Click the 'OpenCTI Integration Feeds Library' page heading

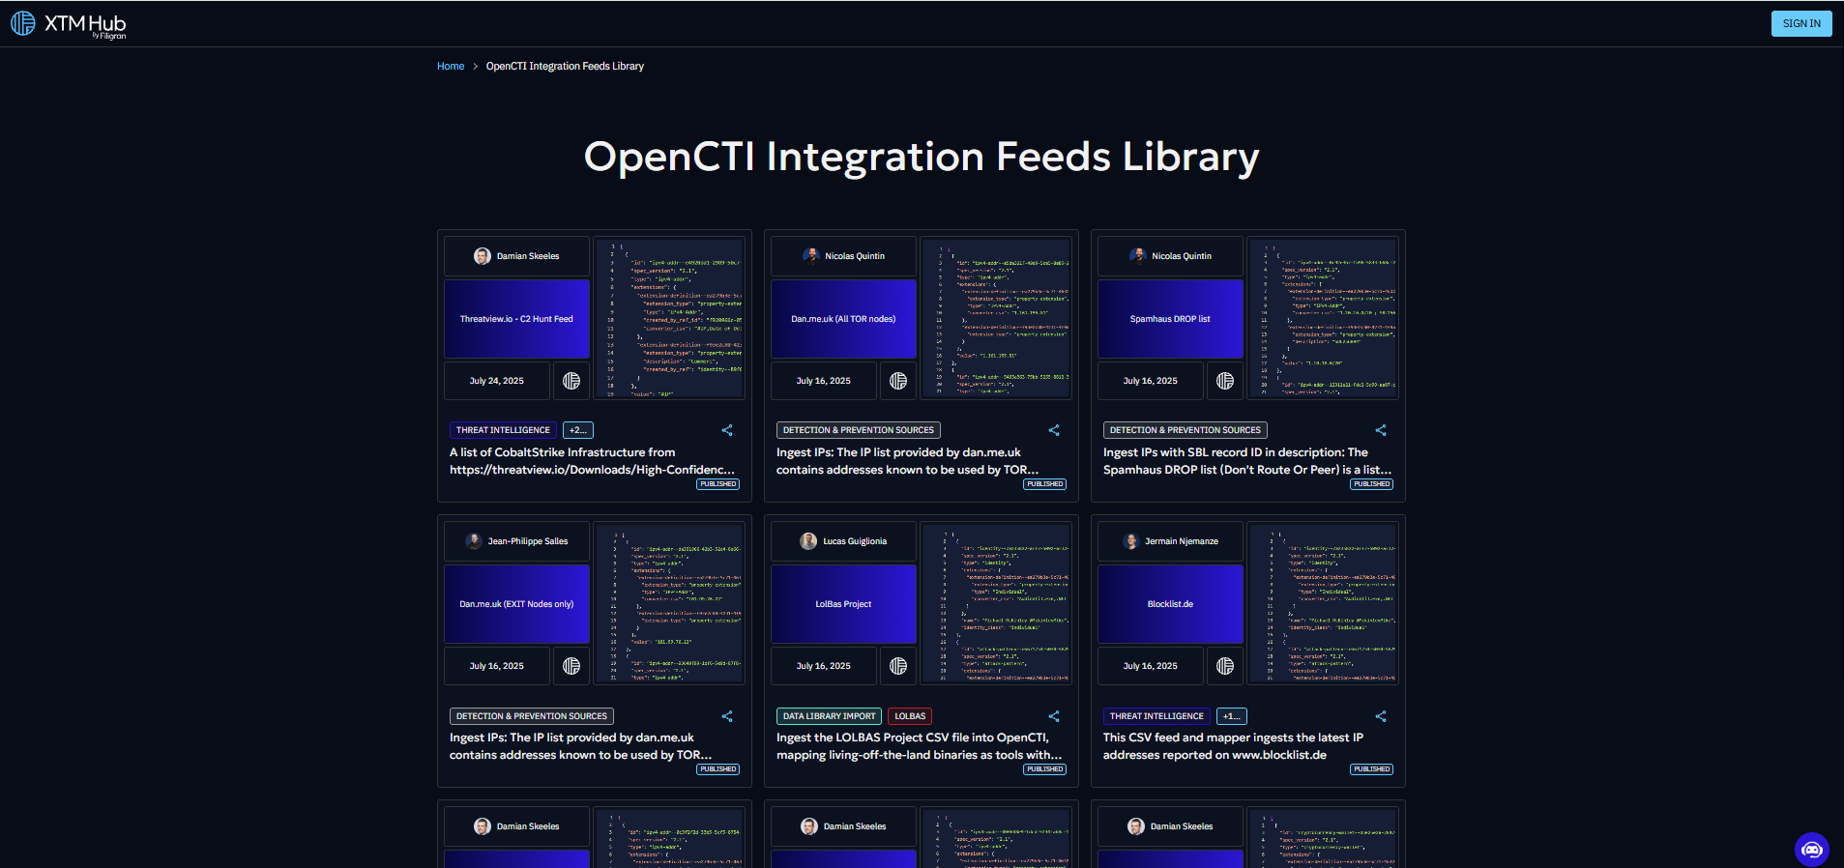coord(922,157)
